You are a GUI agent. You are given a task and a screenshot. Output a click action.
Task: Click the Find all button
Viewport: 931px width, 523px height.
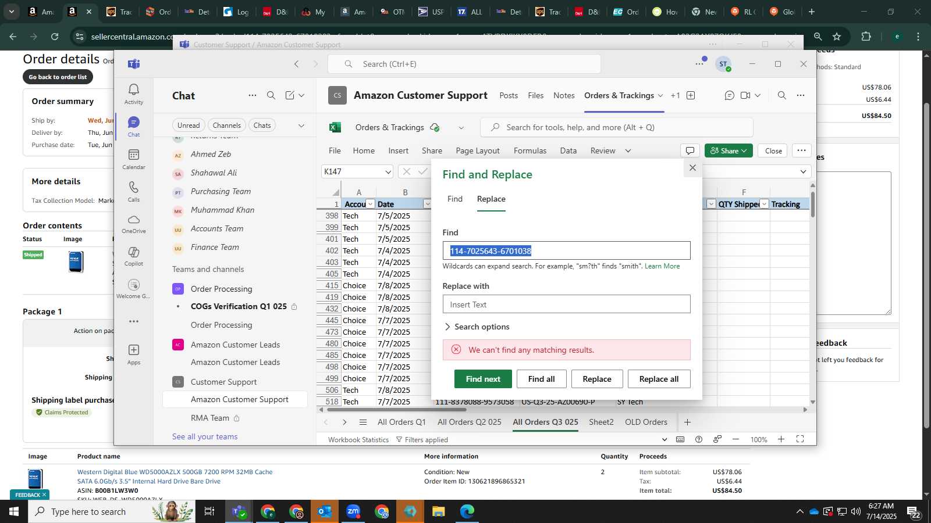(542, 379)
